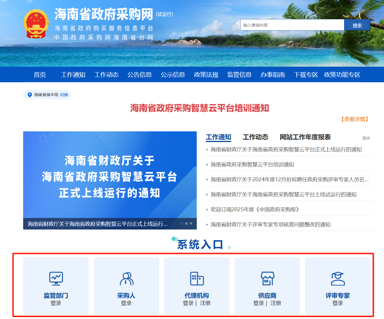Click 登录 under 监管部门

click(x=56, y=303)
